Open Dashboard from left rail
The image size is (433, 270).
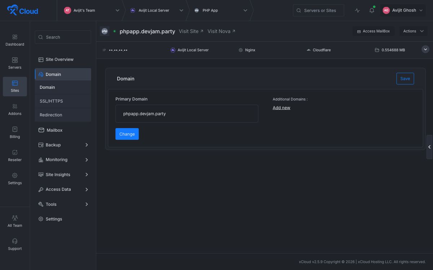coord(15,40)
